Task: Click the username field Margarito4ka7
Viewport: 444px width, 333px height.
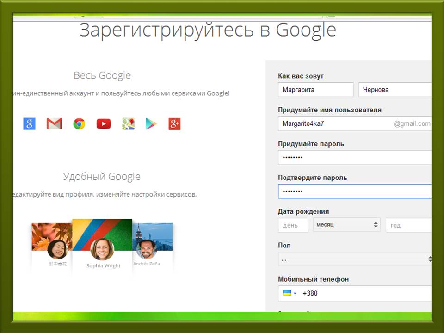Action: [355, 123]
